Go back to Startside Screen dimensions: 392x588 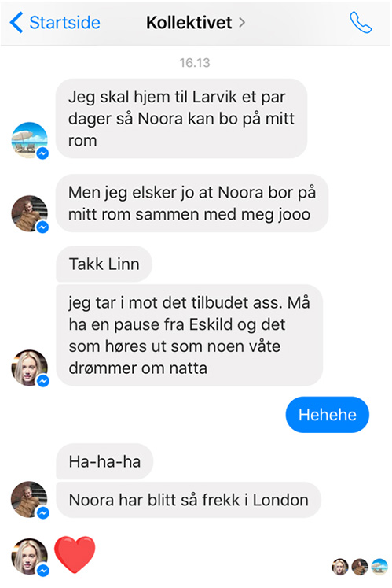coord(55,23)
